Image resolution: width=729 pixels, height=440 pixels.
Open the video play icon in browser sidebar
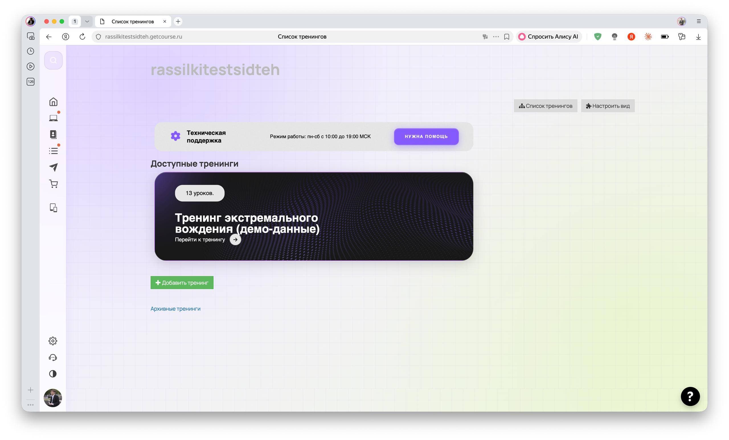coord(30,66)
